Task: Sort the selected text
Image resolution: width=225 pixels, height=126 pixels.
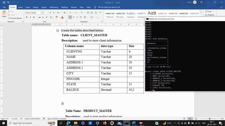Action: (96, 13)
